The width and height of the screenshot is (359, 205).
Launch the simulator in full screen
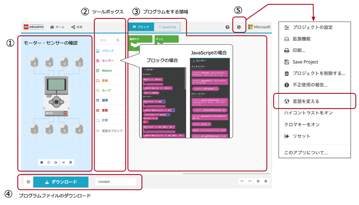[x=71, y=162]
